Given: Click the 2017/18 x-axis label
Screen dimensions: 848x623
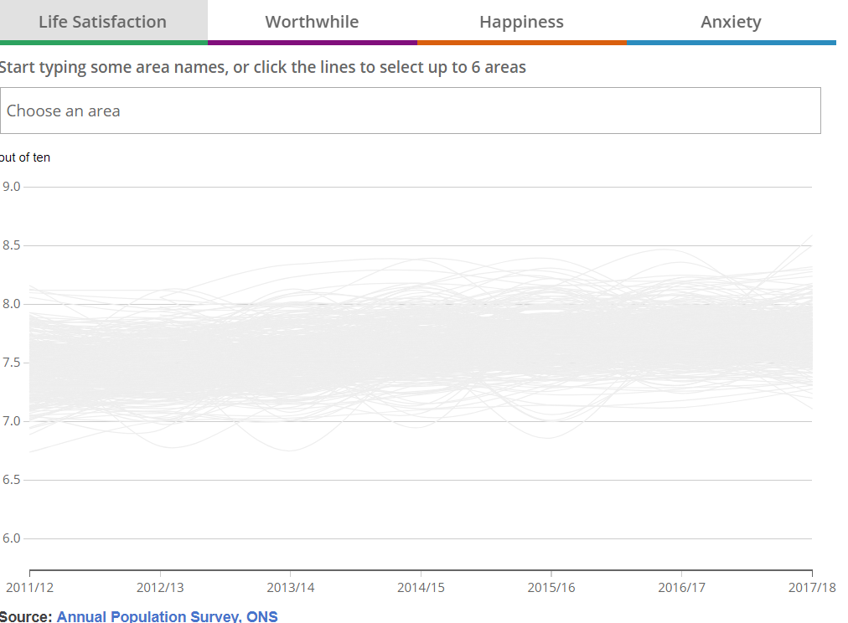Looking at the screenshot, I should point(811,588).
